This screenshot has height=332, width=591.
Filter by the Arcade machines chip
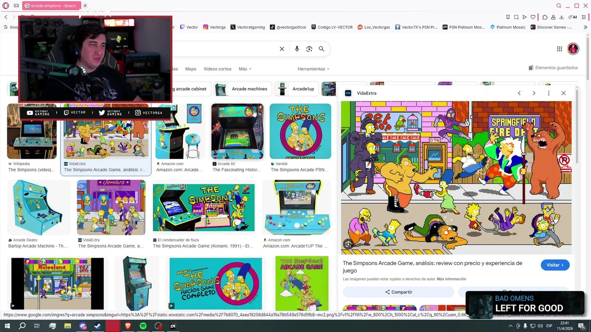pyautogui.click(x=242, y=89)
